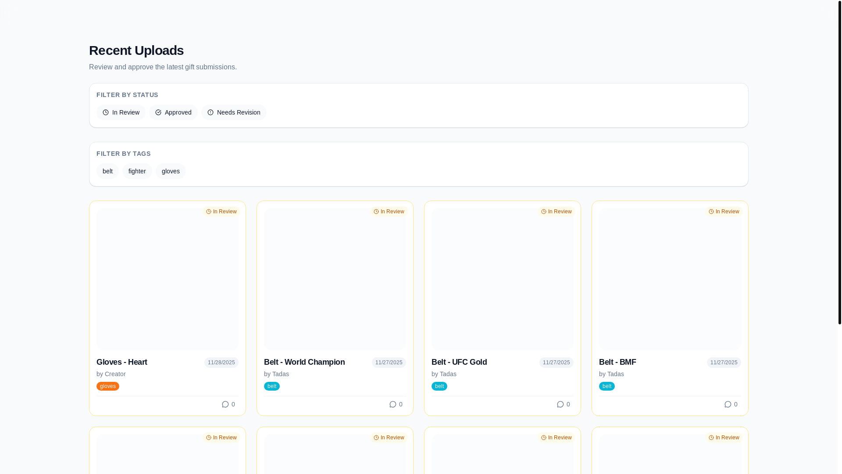Open the Belt - World Champion title

(x=304, y=362)
